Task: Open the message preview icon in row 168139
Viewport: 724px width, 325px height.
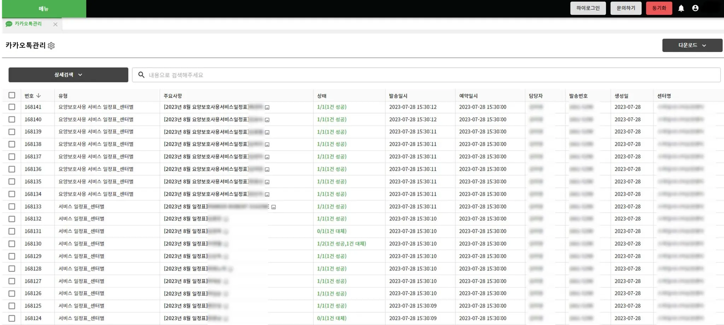Action: coord(267,132)
